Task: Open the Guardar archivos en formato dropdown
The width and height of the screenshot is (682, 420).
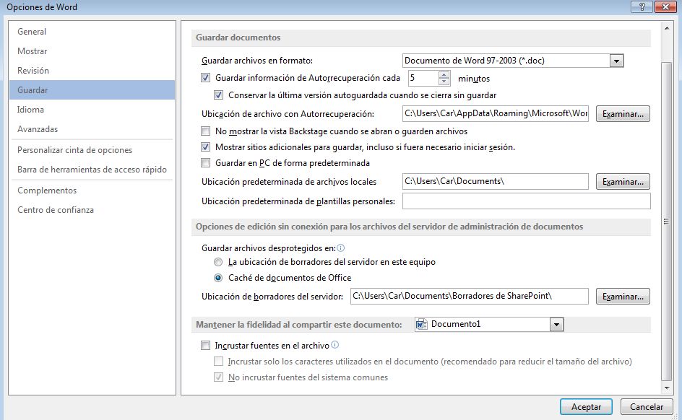Action: (616, 61)
